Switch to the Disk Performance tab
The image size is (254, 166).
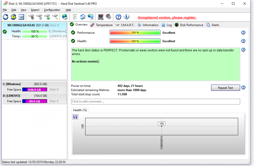189,25
